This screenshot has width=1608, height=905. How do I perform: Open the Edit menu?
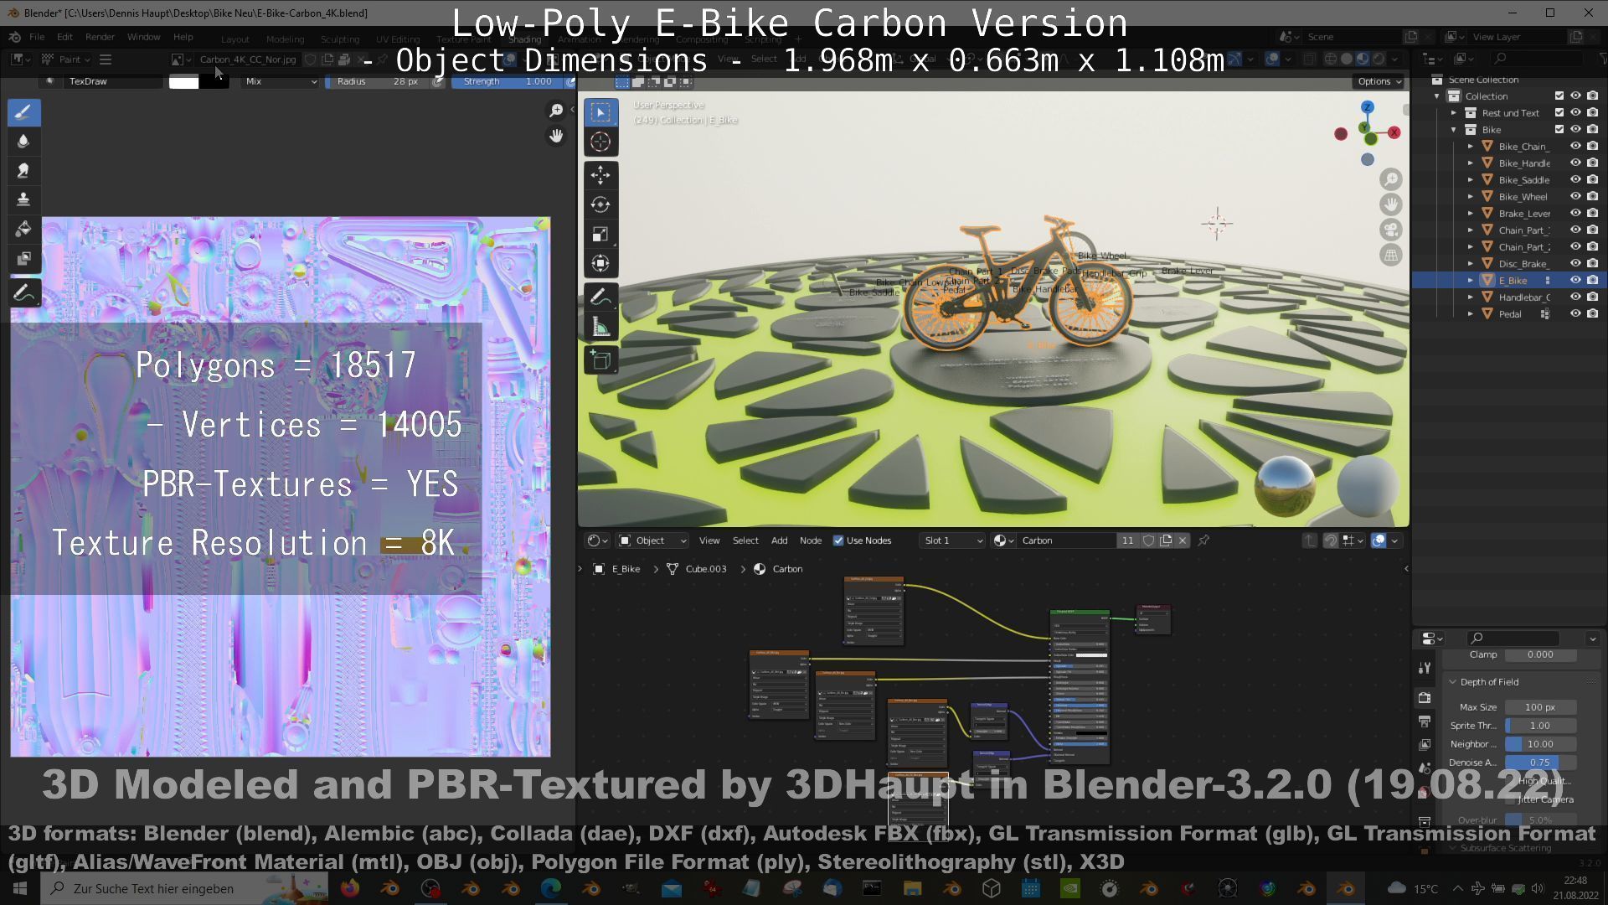click(x=64, y=37)
